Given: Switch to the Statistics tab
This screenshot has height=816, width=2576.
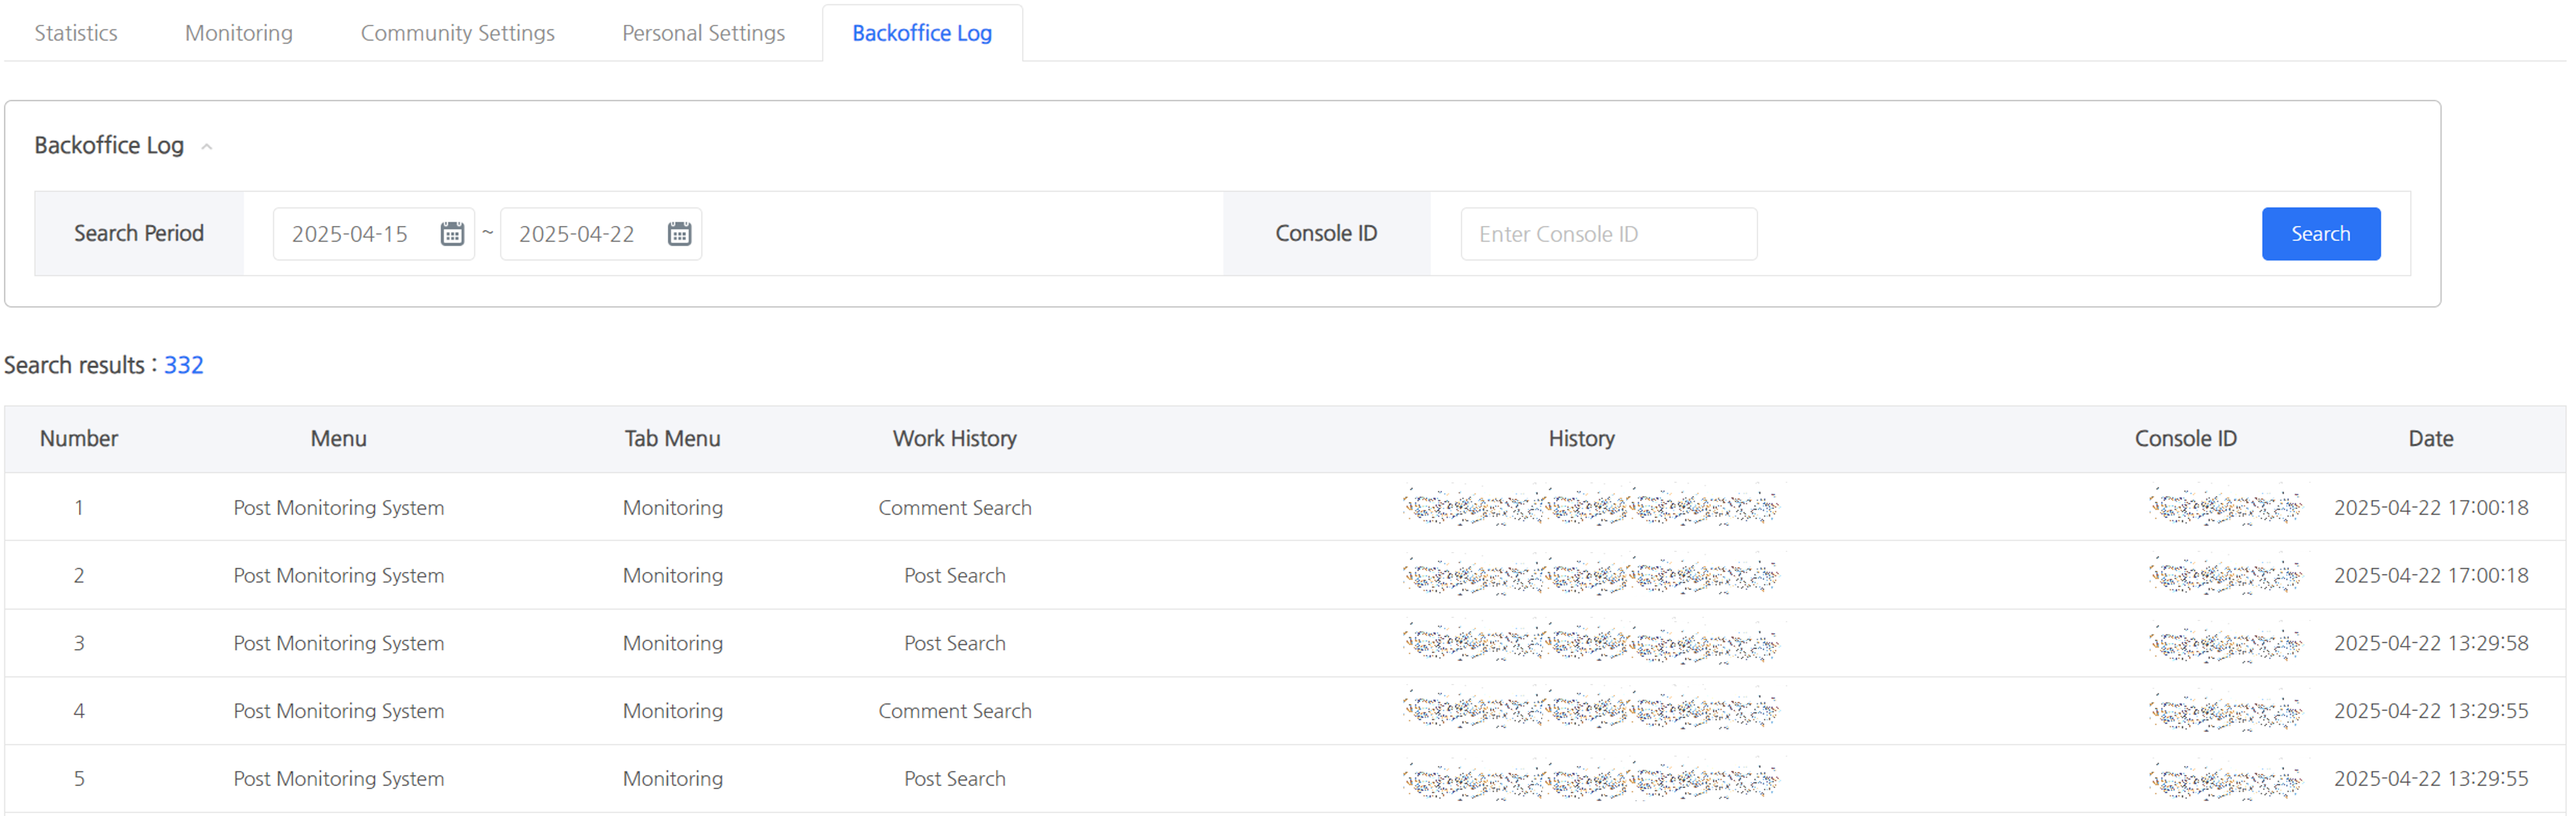Looking at the screenshot, I should [76, 33].
